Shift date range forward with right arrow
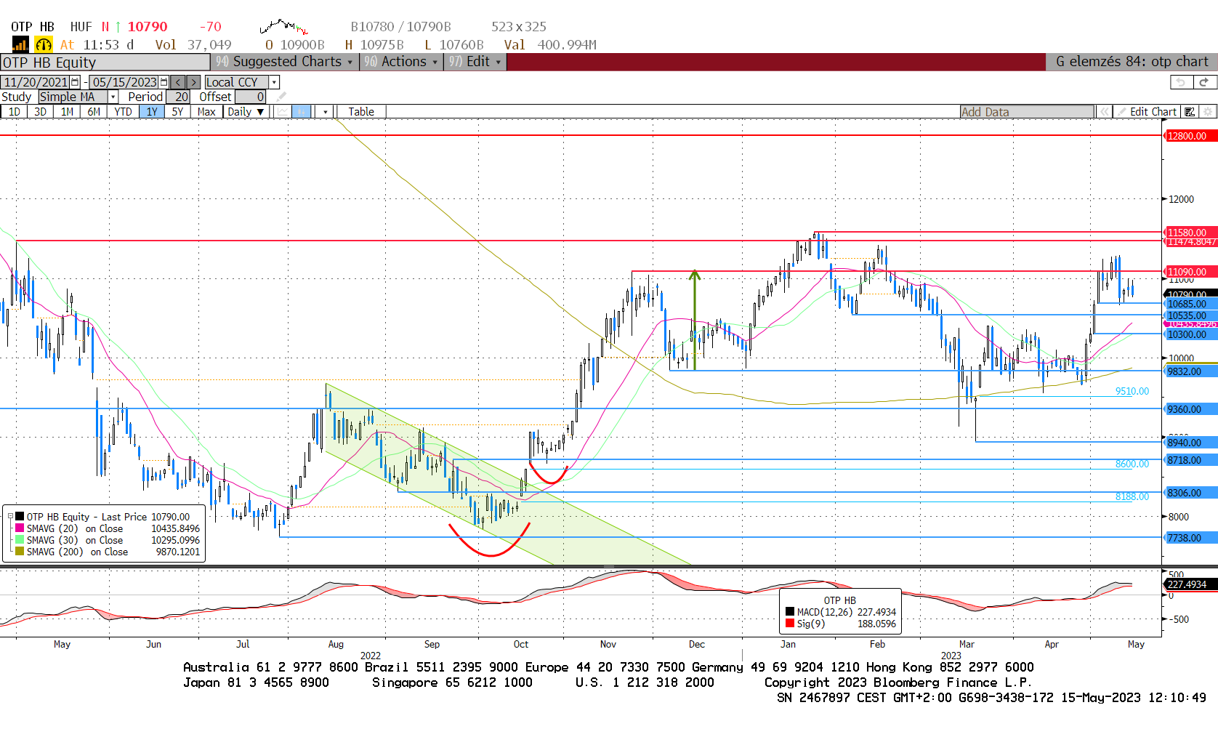The image size is (1218, 729). (x=193, y=82)
